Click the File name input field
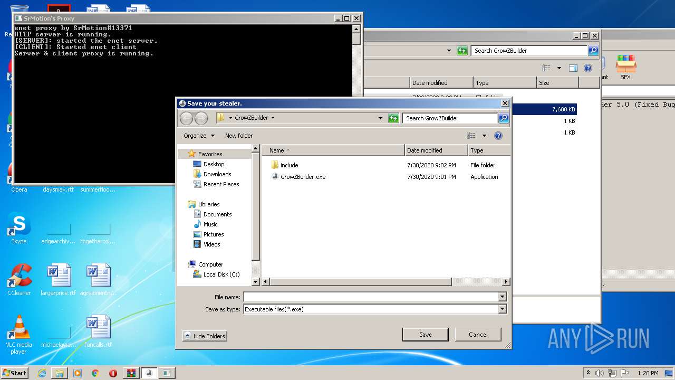The height and width of the screenshot is (380, 675). (370, 297)
